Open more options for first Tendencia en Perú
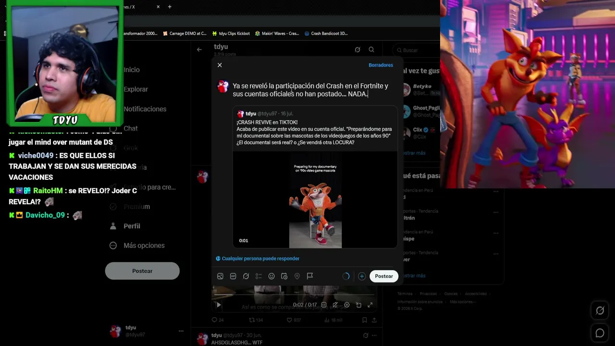 495,191
